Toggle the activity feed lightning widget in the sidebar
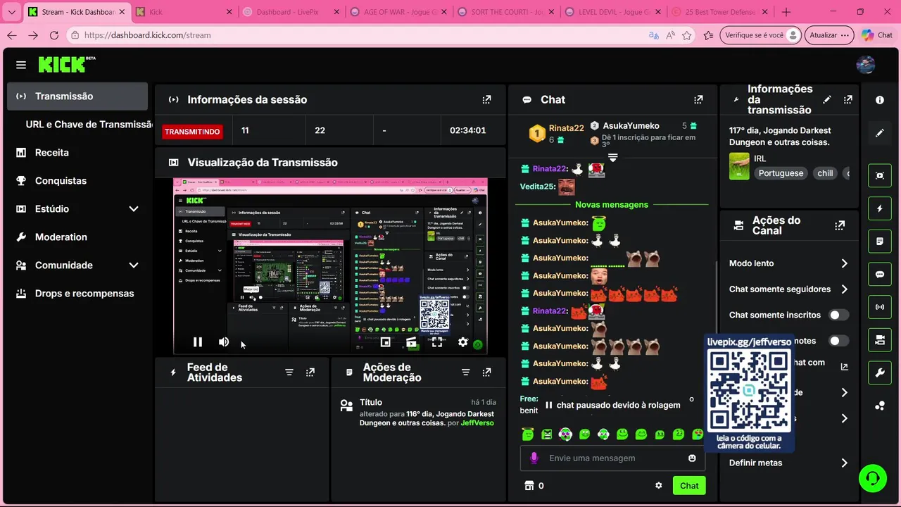Viewport: 901px width, 507px height. pyautogui.click(x=880, y=208)
